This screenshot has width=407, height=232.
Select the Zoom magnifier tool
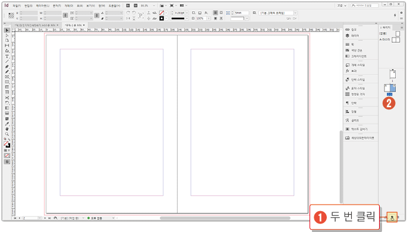point(7,134)
